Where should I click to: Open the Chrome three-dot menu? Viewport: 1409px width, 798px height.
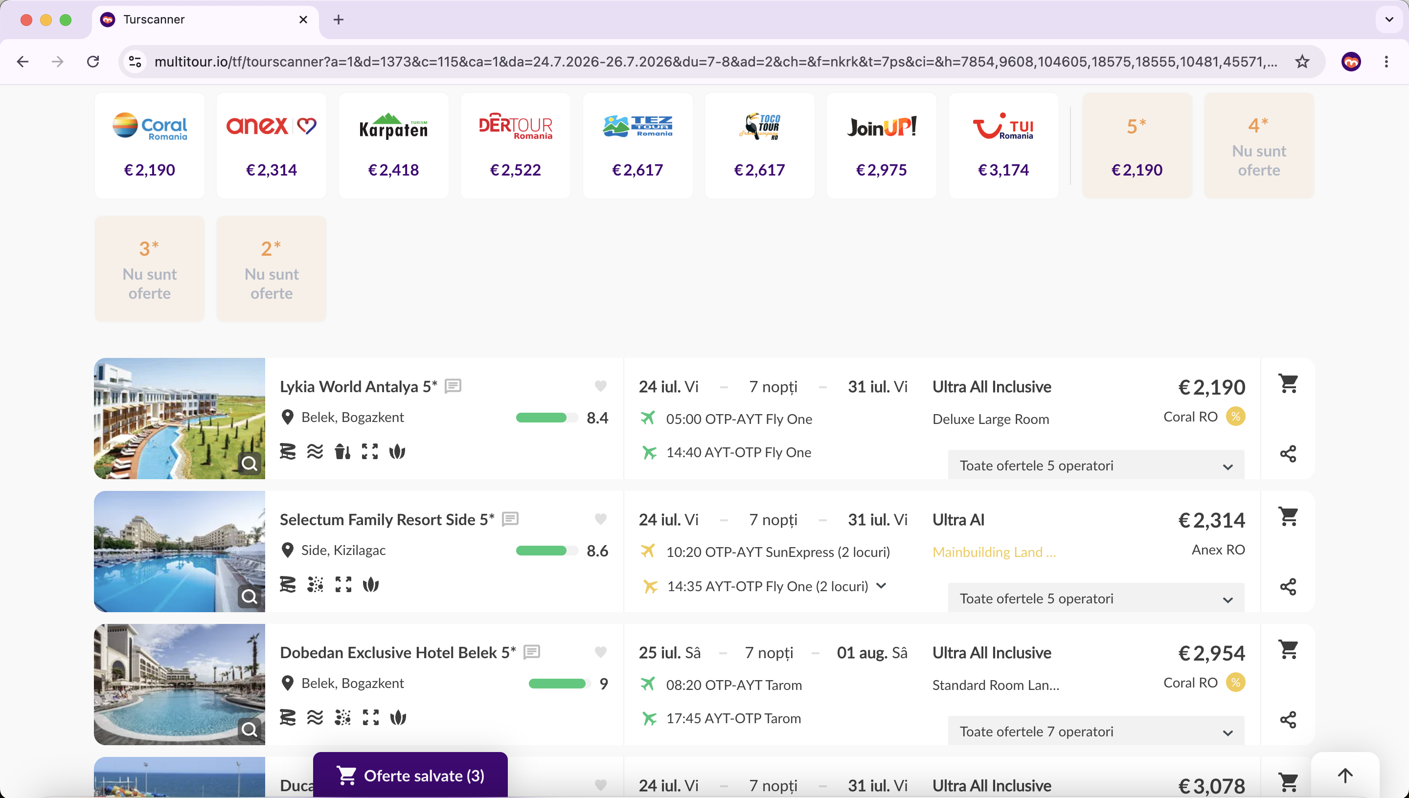pos(1386,62)
